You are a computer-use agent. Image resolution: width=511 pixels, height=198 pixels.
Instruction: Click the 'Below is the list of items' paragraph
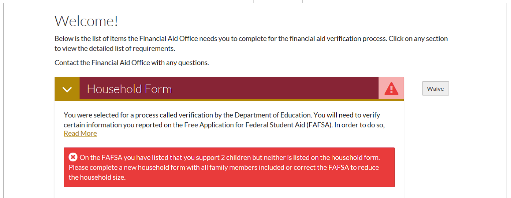point(220,38)
